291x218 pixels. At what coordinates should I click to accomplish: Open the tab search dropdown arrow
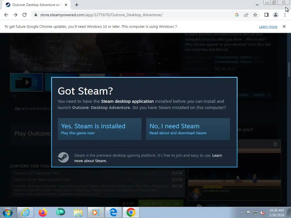(x=257, y=5)
